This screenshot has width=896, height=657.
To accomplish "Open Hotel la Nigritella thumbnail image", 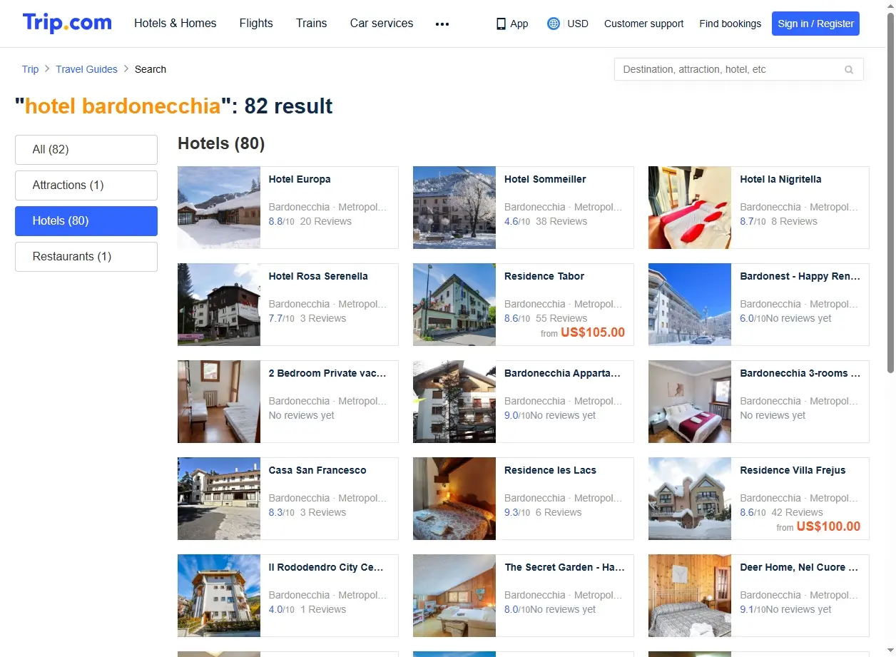I will pyautogui.click(x=690, y=208).
